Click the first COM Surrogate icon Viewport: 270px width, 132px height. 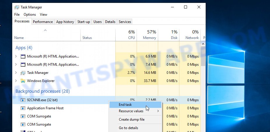click(23, 116)
